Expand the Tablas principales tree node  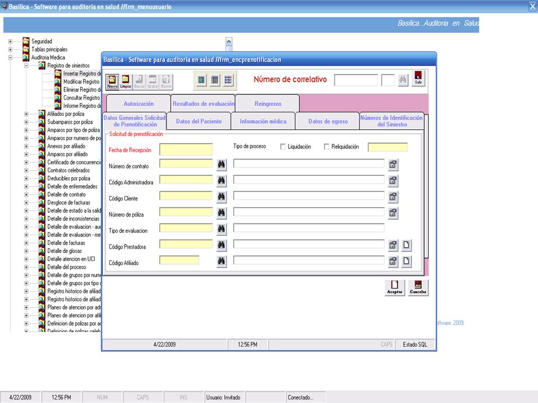click(10, 49)
